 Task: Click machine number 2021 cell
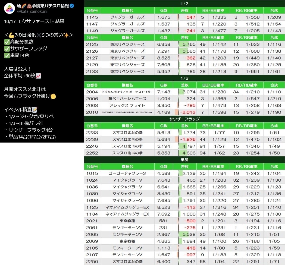(92, 221)
